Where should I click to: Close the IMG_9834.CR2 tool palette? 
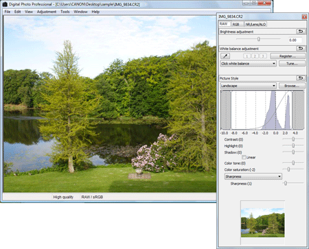(304, 16)
